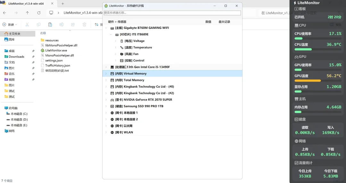Click the LiteMonitor.exe application icon
Image resolution: width=346 pixels, height=183 pixels.
click(43, 50)
